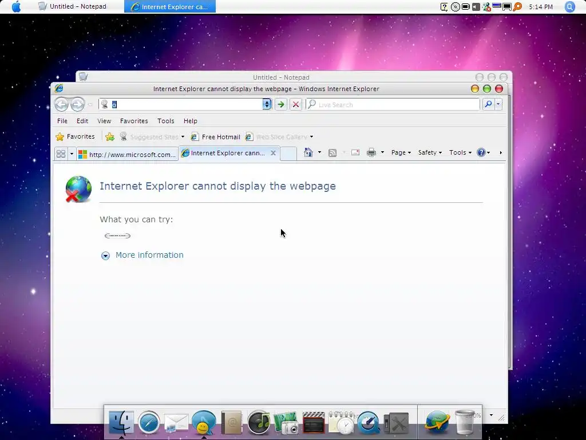This screenshot has height=440, width=586.
Task: Click the Spotlight search icon
Action: 569,6
